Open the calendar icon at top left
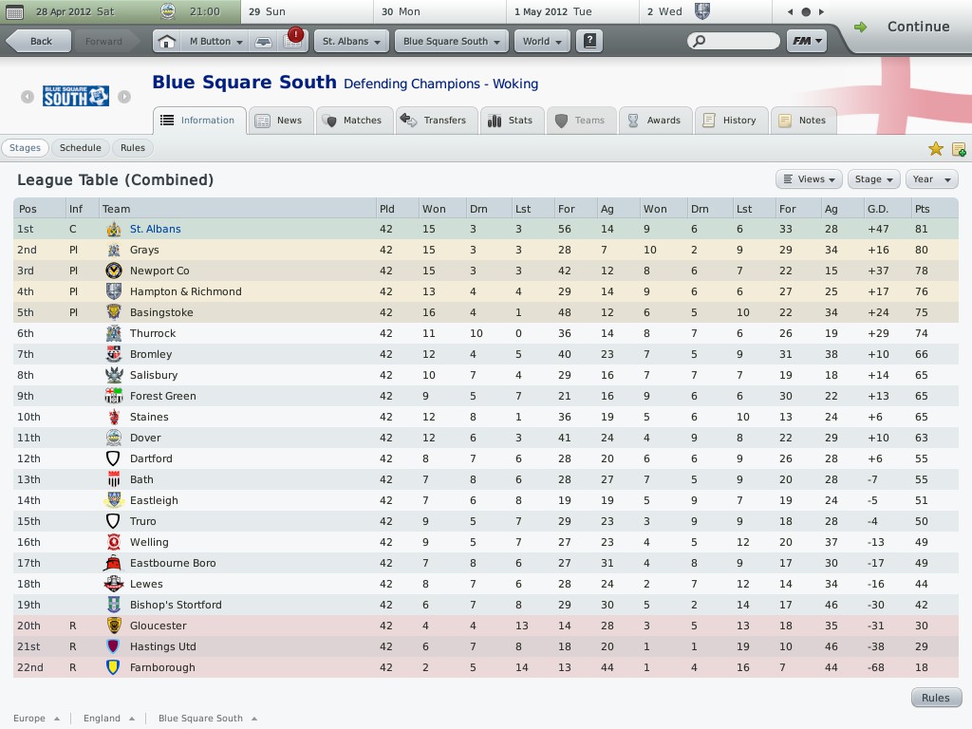The height and width of the screenshot is (729, 972). pos(14,12)
